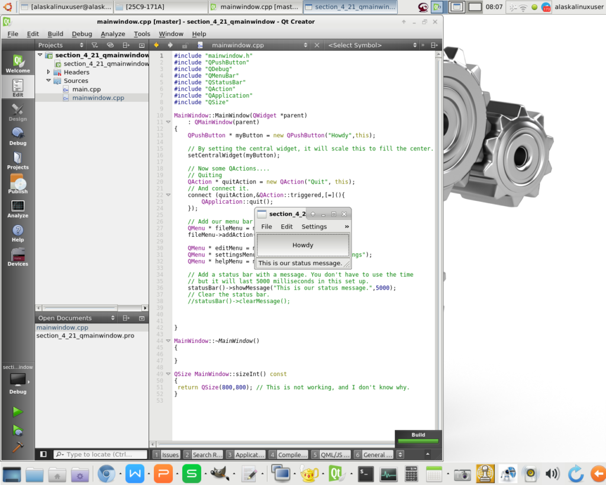Click the Build hammer icon
606x485 pixels.
tap(18, 447)
